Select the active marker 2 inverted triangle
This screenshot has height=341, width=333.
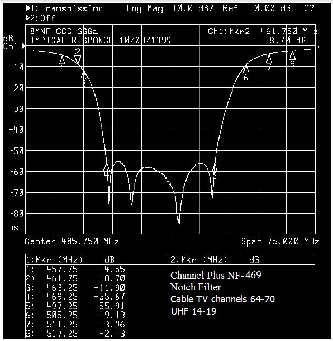pos(78,59)
